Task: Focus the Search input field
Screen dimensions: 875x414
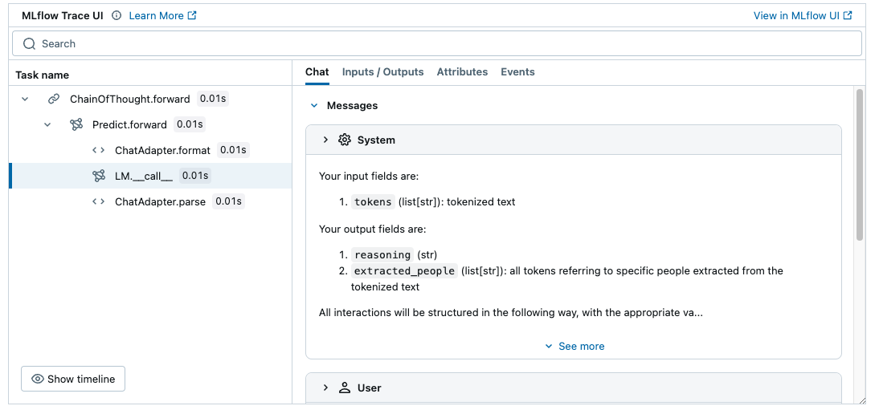Action: pos(437,43)
